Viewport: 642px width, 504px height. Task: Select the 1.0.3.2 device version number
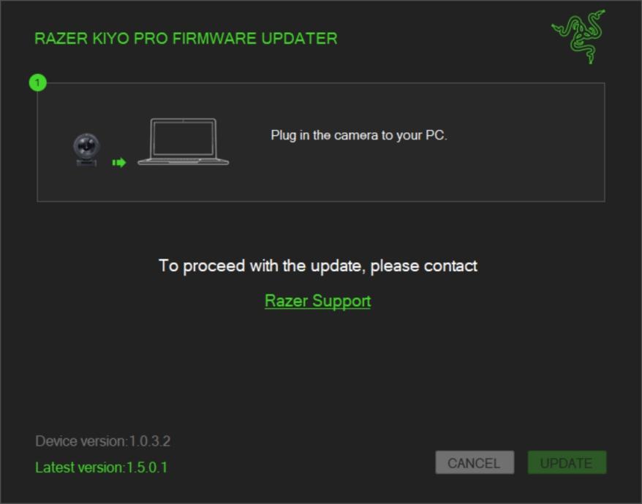150,441
